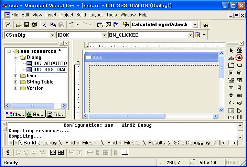Expand the Icon folder node
247x167 pixels.
pyautogui.click(x=15, y=76)
